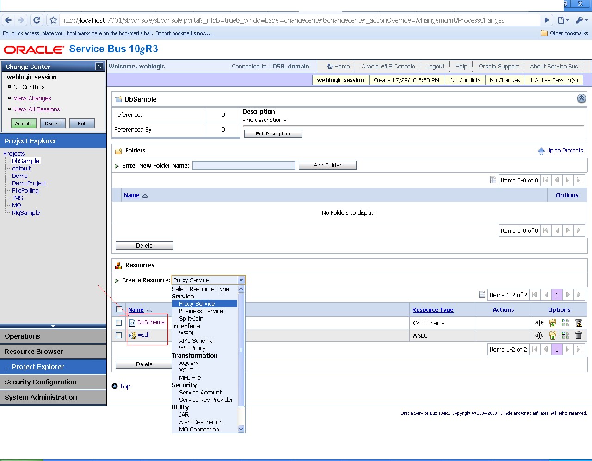Screen dimensions: 592x461
Task: Select page 1 above the resources table
Action: coord(557,295)
